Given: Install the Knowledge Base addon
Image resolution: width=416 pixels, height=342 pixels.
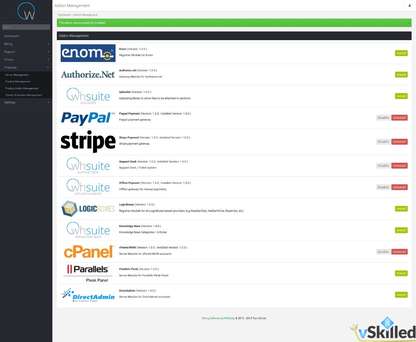Looking at the screenshot, I should pyautogui.click(x=401, y=230).
